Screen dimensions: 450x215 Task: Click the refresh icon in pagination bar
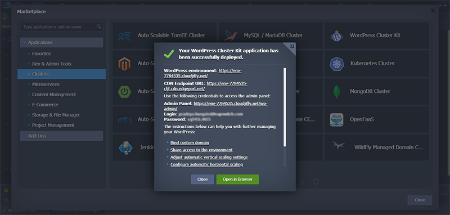(316, 182)
